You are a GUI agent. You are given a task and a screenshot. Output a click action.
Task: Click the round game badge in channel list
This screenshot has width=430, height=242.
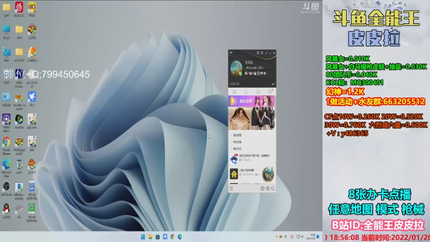click(x=268, y=174)
